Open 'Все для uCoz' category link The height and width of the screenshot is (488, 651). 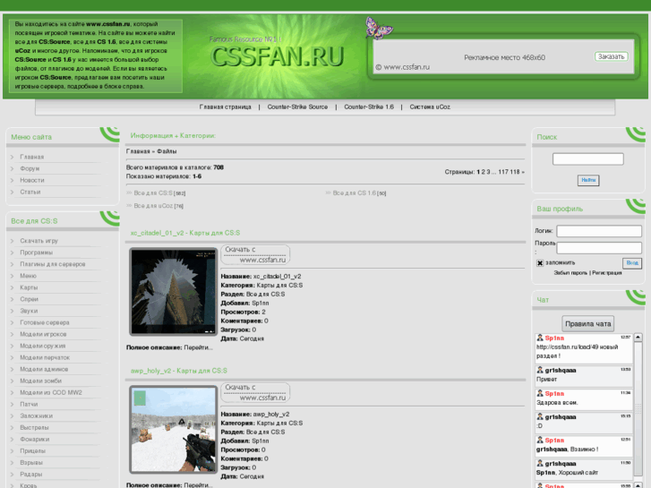coord(153,206)
